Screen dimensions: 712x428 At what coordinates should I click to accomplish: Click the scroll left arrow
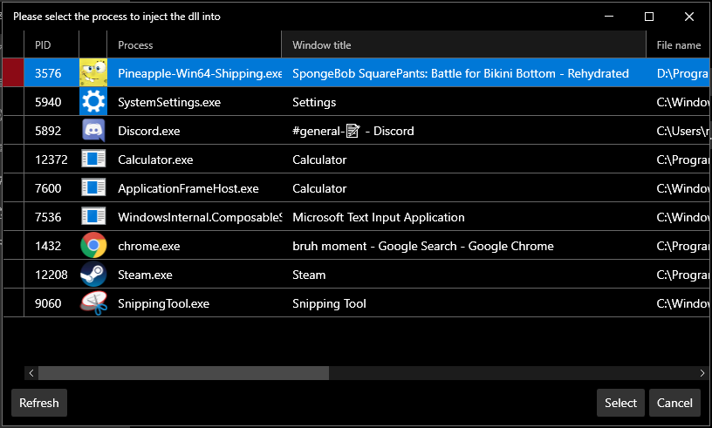(31, 373)
